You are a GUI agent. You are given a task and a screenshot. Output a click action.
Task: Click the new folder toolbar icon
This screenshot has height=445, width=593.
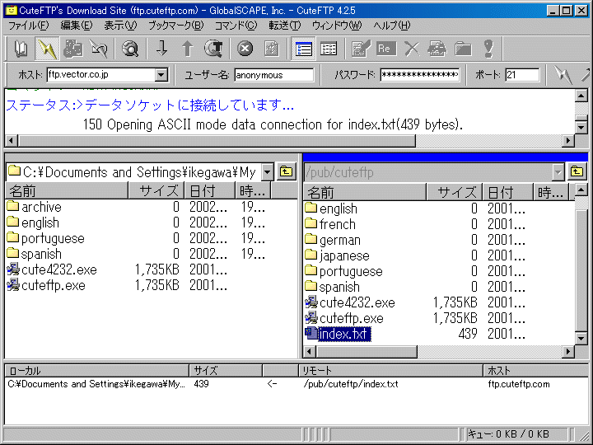tap(463, 49)
